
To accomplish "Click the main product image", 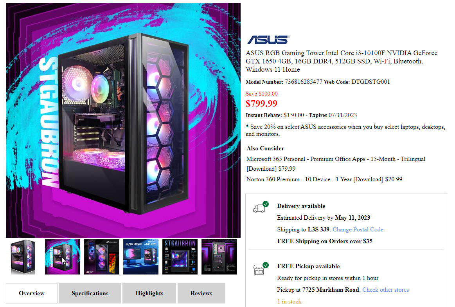I will click(123, 120).
